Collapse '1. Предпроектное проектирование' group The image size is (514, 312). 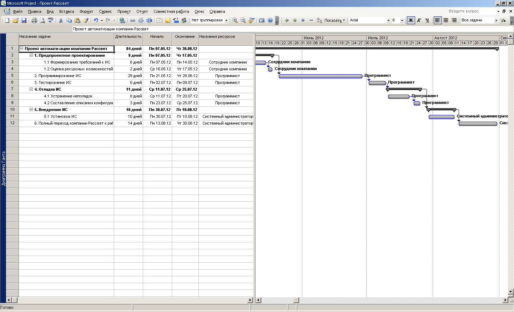coord(31,55)
